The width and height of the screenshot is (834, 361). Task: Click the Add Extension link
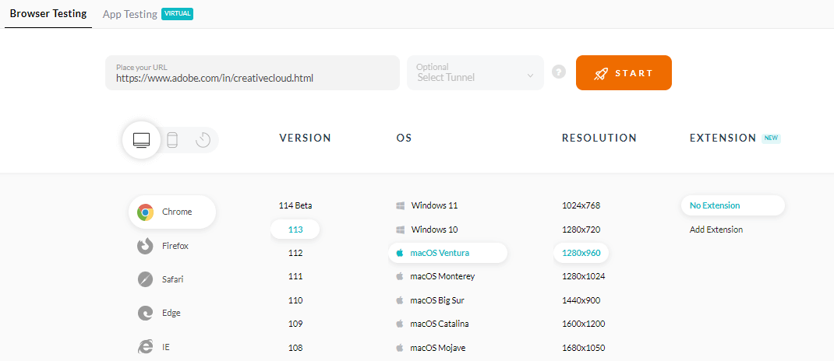click(x=716, y=230)
